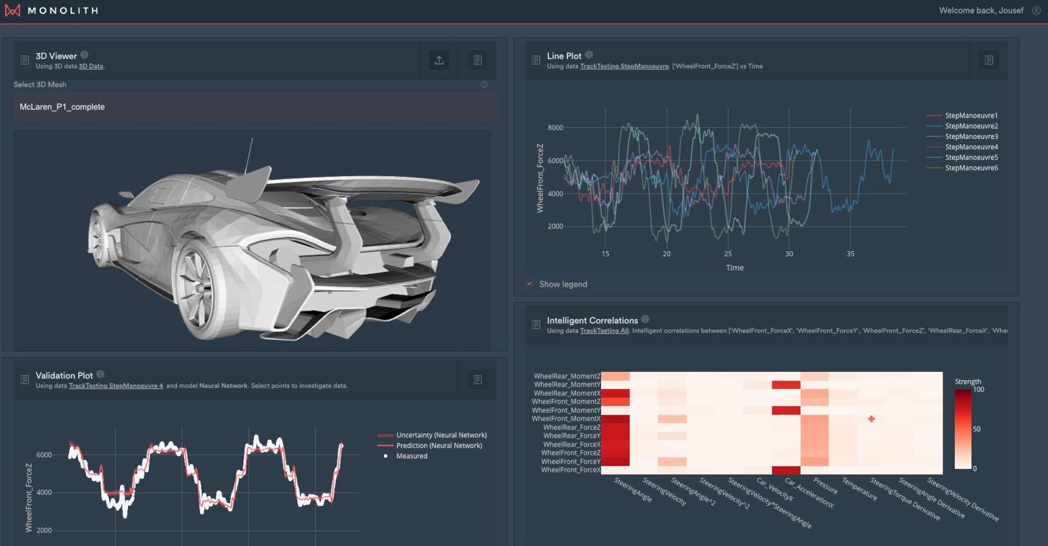Viewport: 1048px width, 546px height.
Task: Open the 3D Viewer settings document icon
Action: tap(478, 60)
